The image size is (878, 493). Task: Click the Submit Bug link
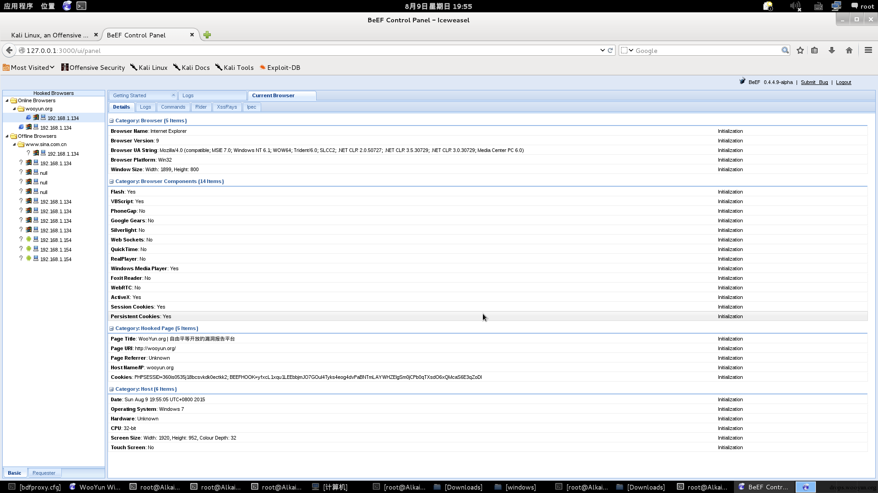coord(814,82)
